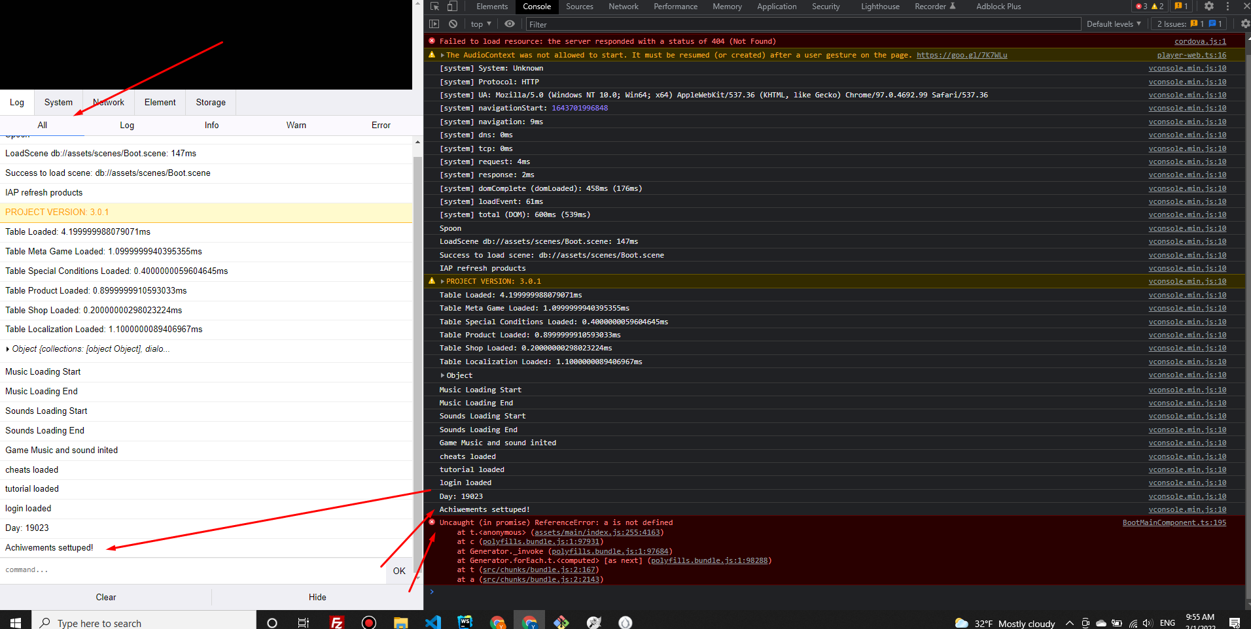The height and width of the screenshot is (629, 1251).
Task: Open the Default levels dropdown
Action: 1114,24
